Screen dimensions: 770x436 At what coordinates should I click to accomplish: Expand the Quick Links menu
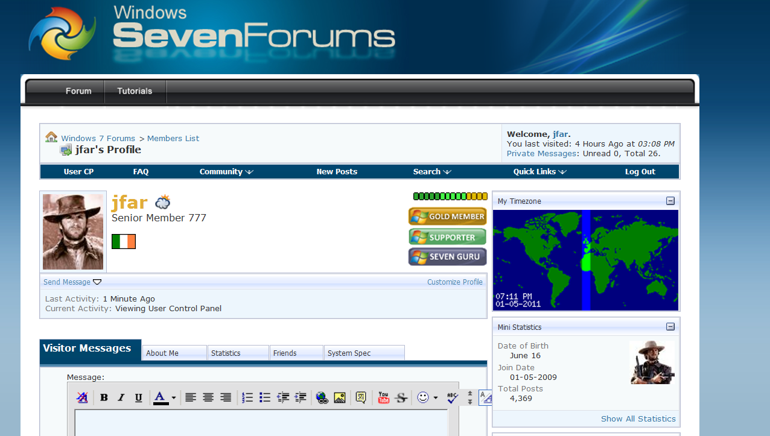[540, 172]
